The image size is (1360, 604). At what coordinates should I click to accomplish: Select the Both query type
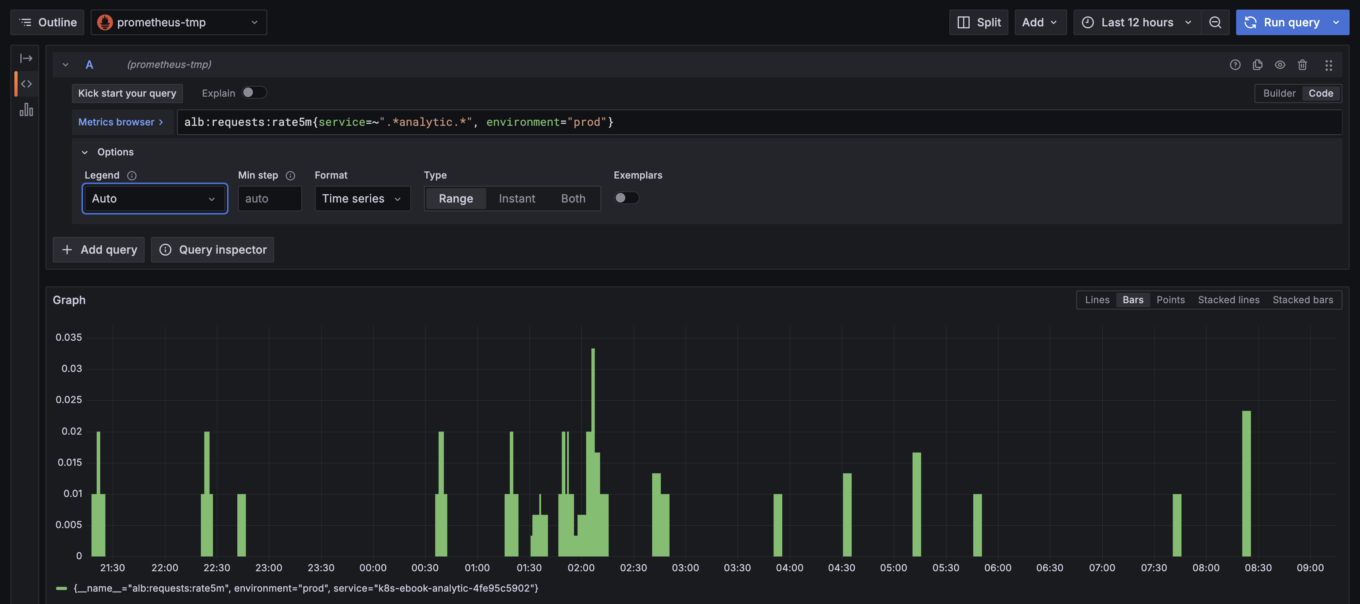click(x=573, y=199)
